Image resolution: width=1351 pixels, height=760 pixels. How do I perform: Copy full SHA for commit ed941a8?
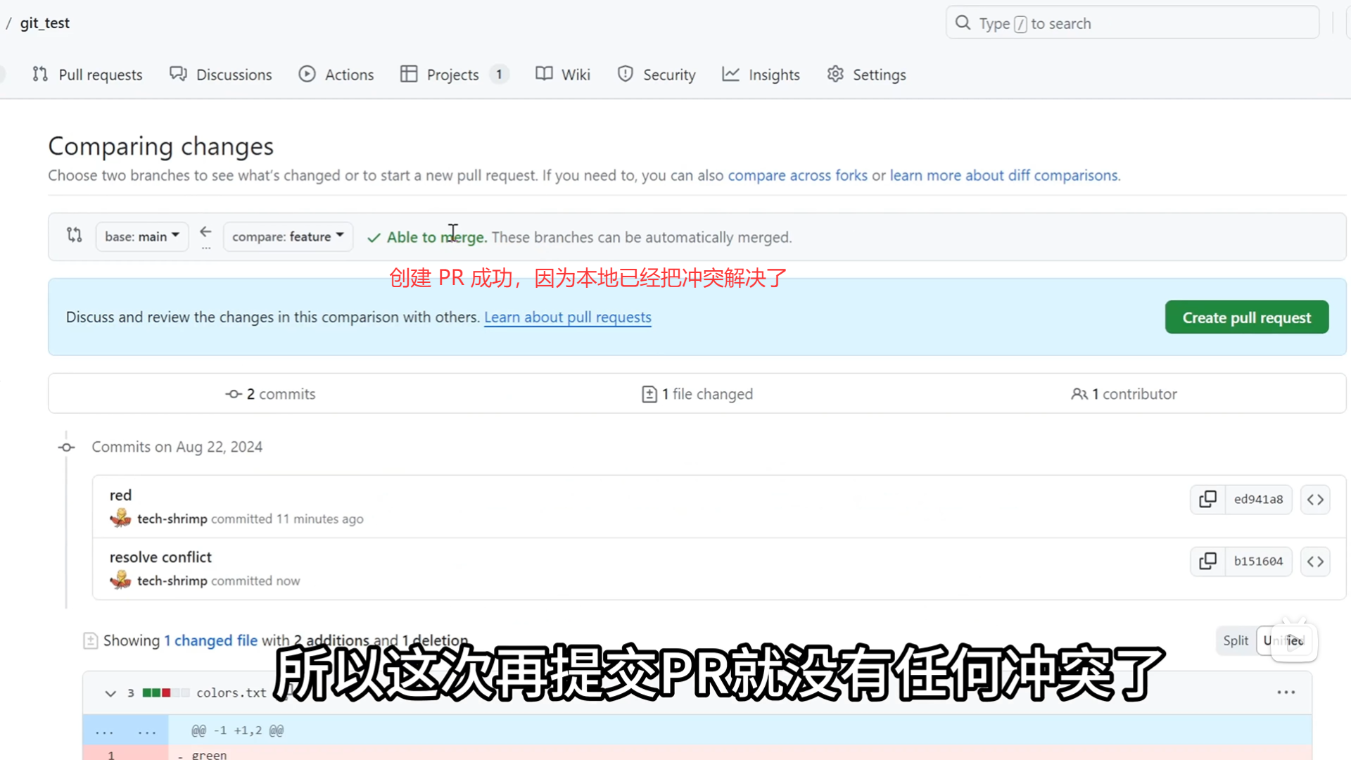(1207, 500)
